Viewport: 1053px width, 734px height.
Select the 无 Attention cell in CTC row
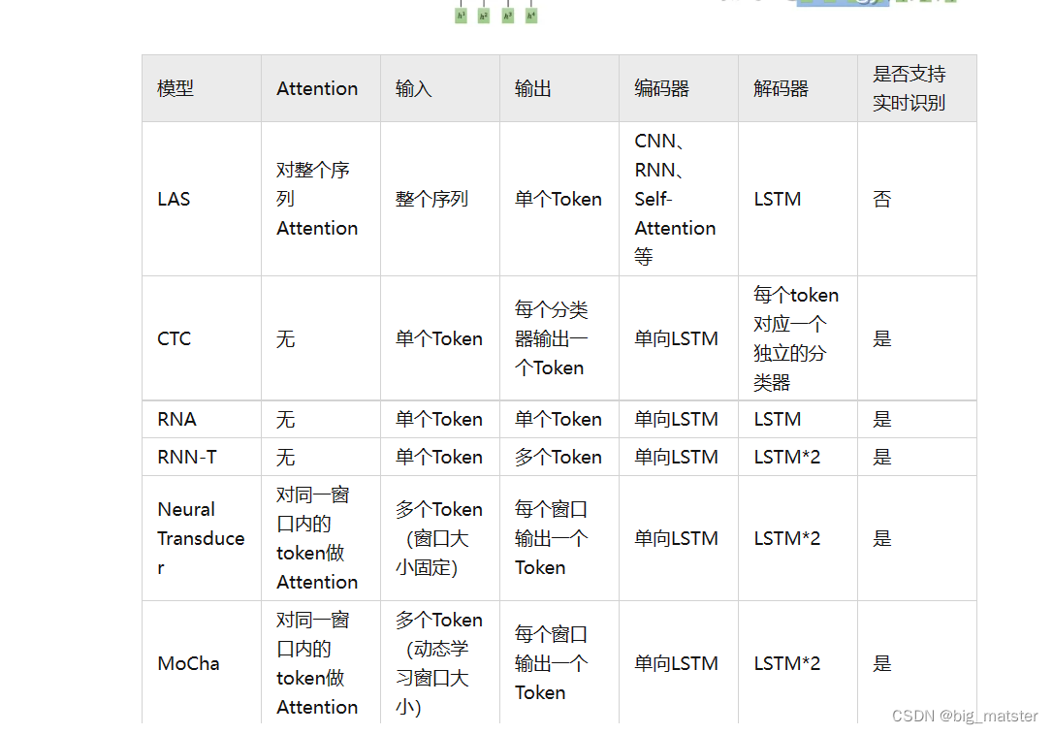[x=321, y=338]
